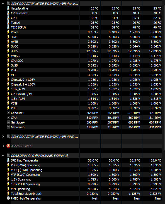Click the lightning icon next to +5V

(8, 37)
